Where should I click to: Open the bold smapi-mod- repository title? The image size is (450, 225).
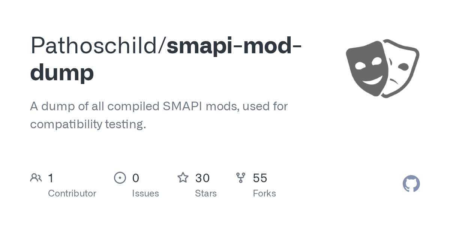(234, 45)
